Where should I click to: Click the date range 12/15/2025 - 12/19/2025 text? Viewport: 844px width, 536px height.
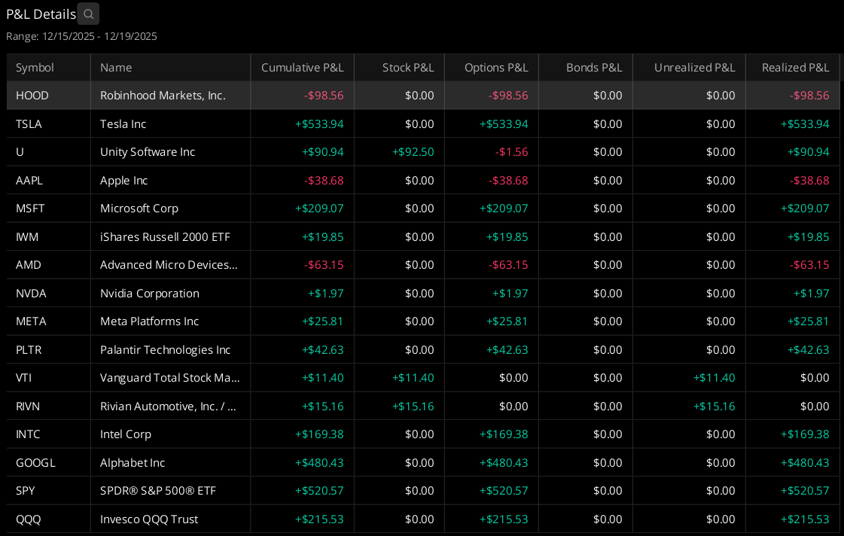[99, 36]
